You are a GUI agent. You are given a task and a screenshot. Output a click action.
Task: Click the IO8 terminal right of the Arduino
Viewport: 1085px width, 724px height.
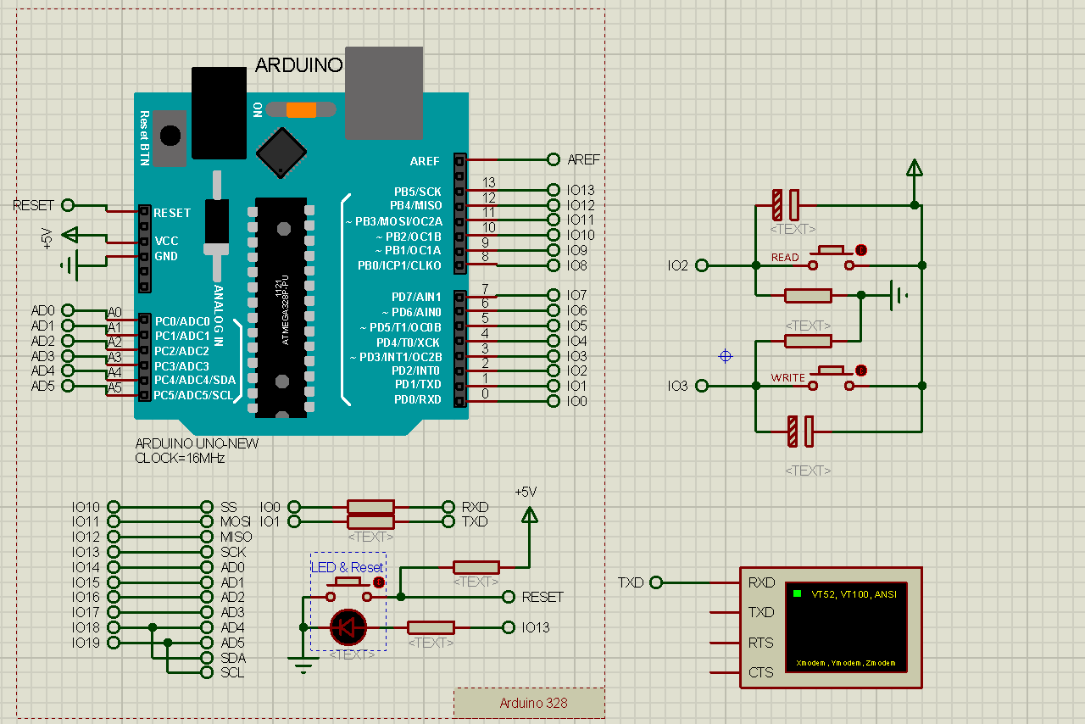tap(554, 265)
